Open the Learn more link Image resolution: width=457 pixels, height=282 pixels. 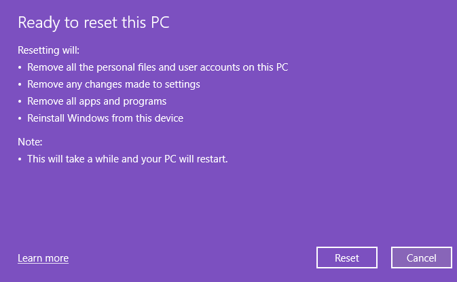pyautogui.click(x=43, y=258)
